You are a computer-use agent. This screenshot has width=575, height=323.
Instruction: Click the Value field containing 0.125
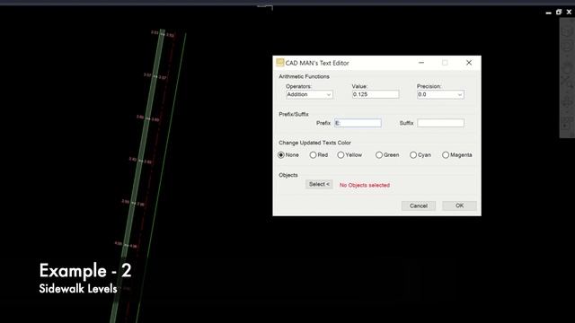coord(376,94)
